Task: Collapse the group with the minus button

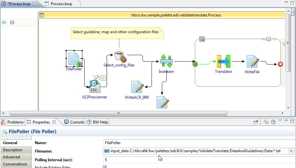Action: pos(269,39)
